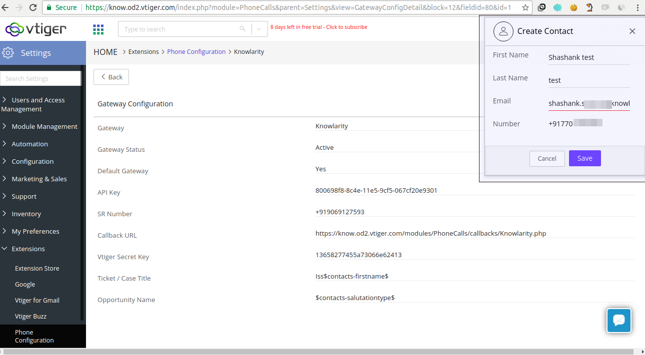
Task: Click the browser address bar URL
Action: pyautogui.click(x=298, y=7)
